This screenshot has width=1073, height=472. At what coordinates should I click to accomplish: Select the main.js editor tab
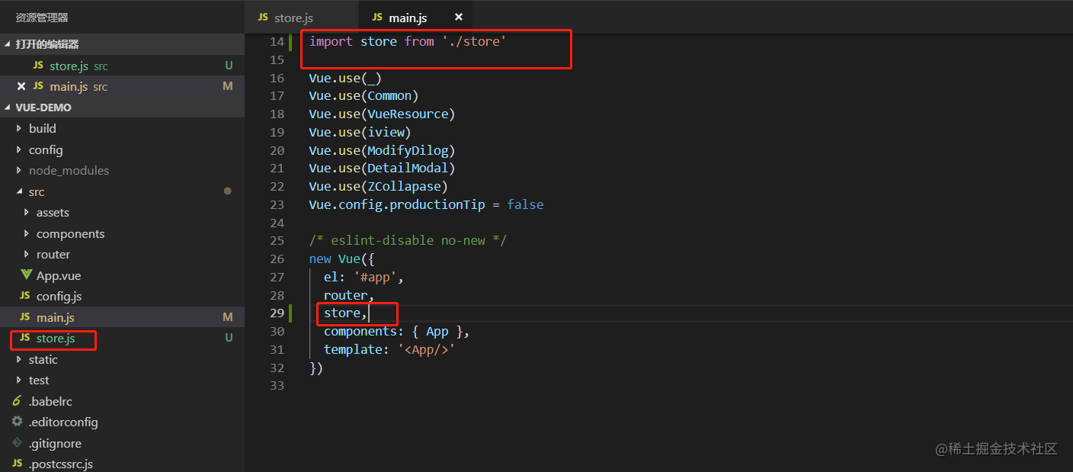(415, 17)
